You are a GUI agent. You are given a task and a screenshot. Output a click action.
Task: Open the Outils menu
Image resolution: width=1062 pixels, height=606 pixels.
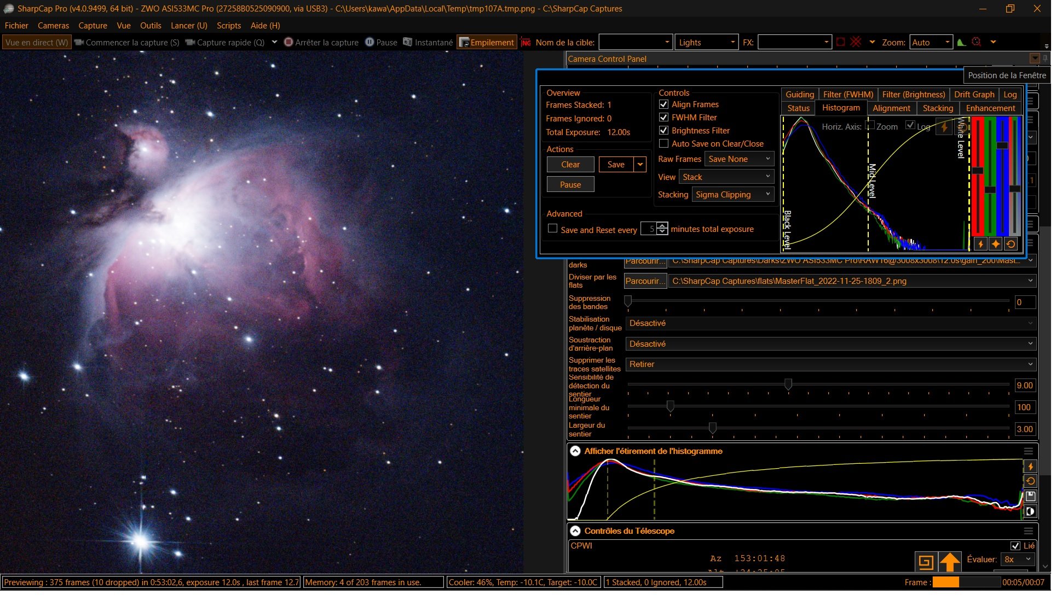click(x=151, y=25)
